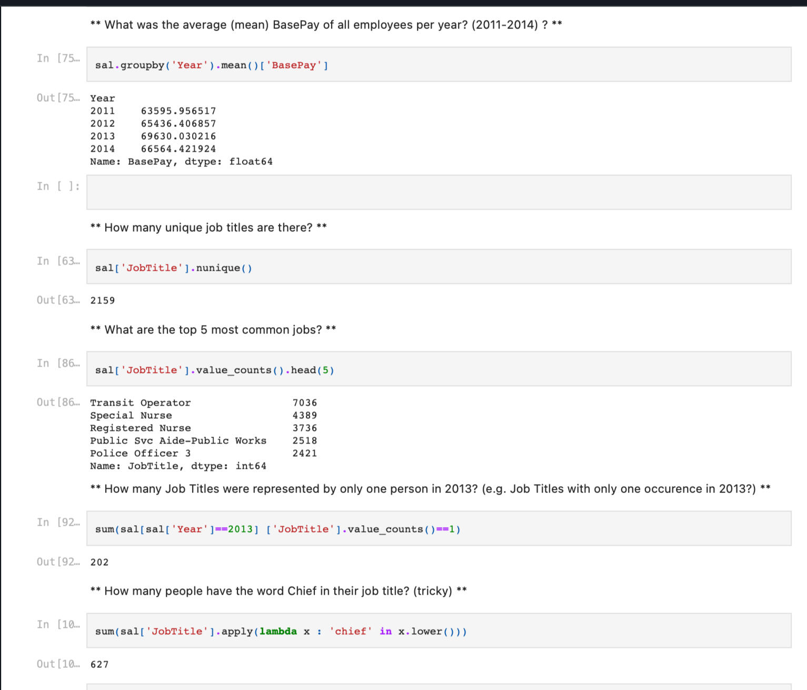Select the lambda chief code cell

pos(438,630)
